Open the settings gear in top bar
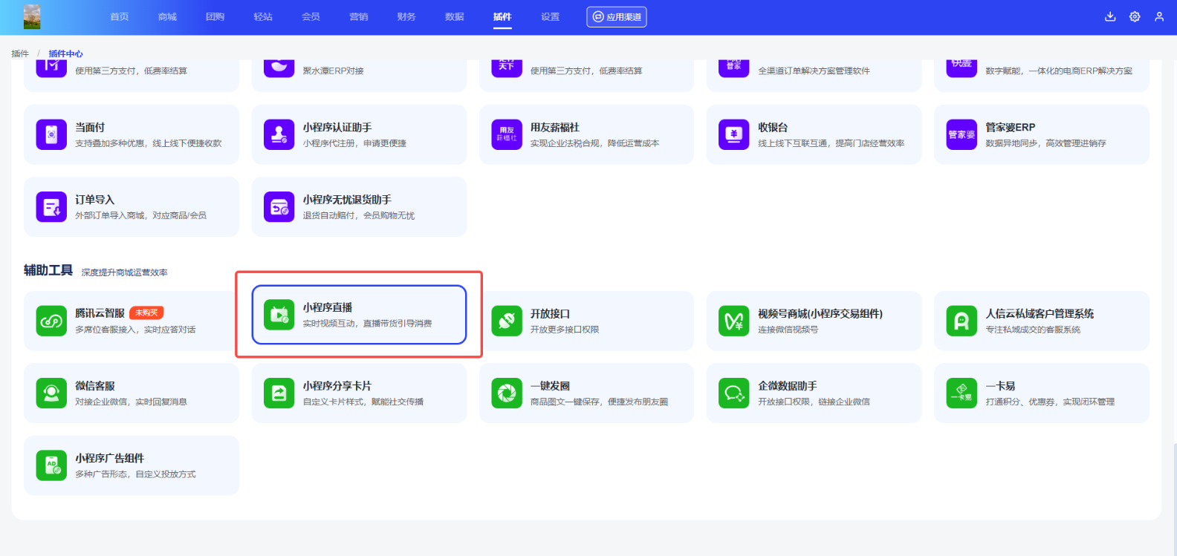This screenshot has height=556, width=1177. (1135, 16)
